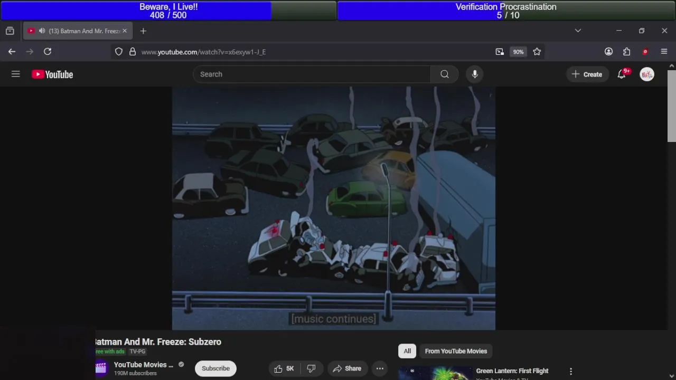Open Firefox recent tabs view icon
Image resolution: width=676 pixels, height=380 pixels.
coord(10,31)
